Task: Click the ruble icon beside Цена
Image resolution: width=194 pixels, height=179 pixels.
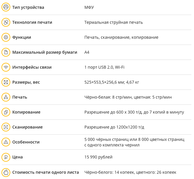Action: 6,157
